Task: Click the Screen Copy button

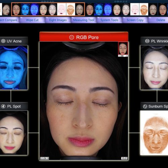Action: (x=135, y=20)
